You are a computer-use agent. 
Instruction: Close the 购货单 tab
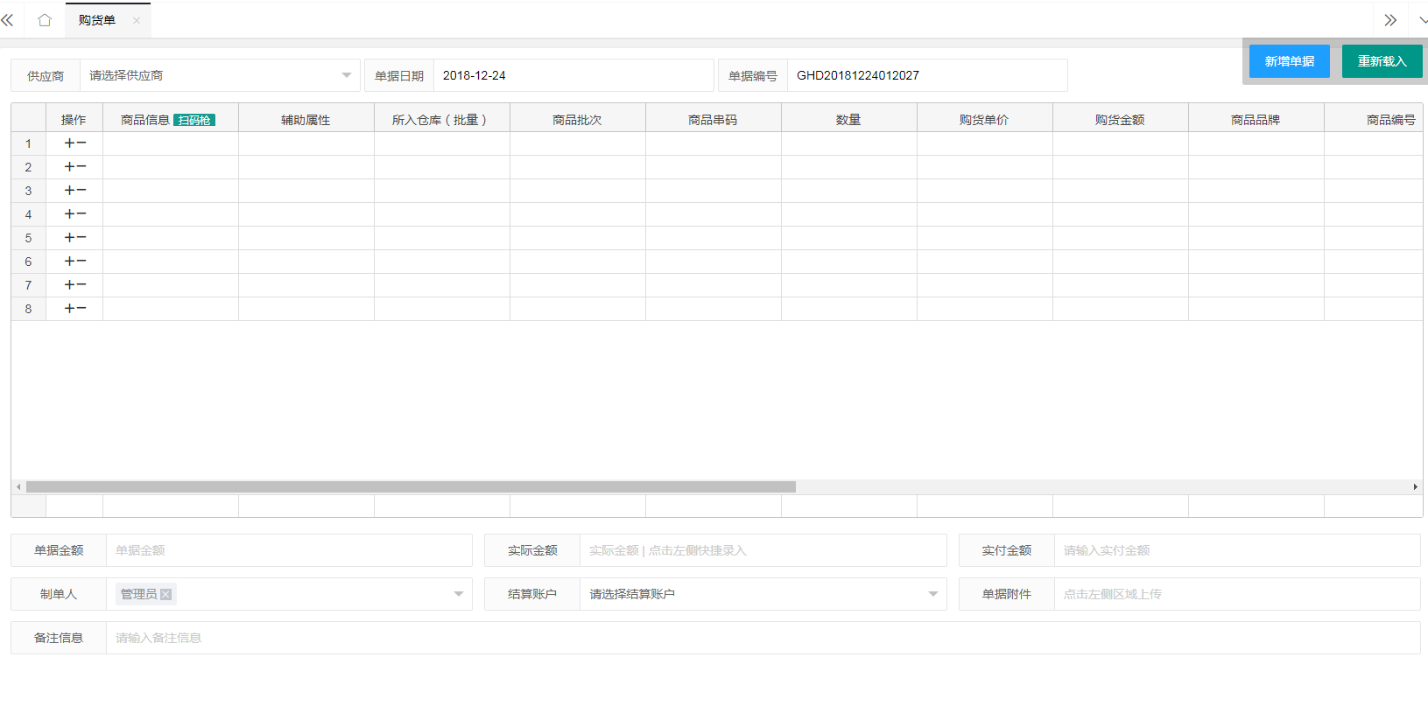[x=137, y=20]
